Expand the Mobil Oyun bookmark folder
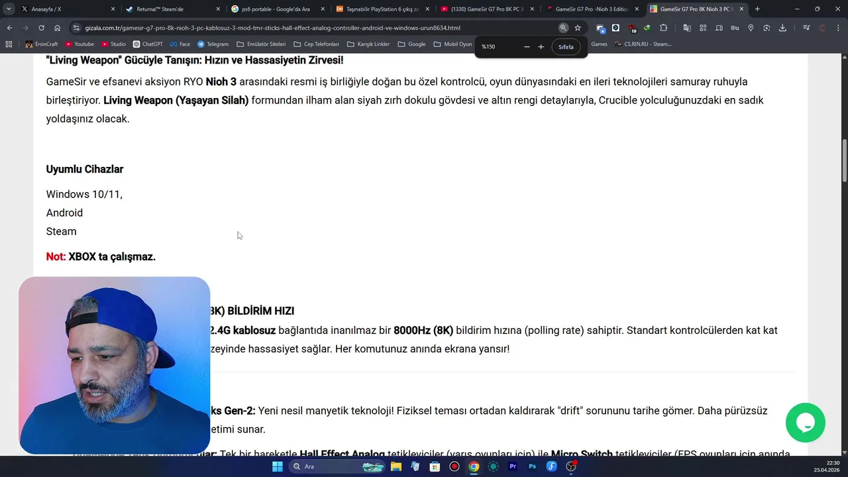This screenshot has width=848, height=477. click(x=453, y=44)
